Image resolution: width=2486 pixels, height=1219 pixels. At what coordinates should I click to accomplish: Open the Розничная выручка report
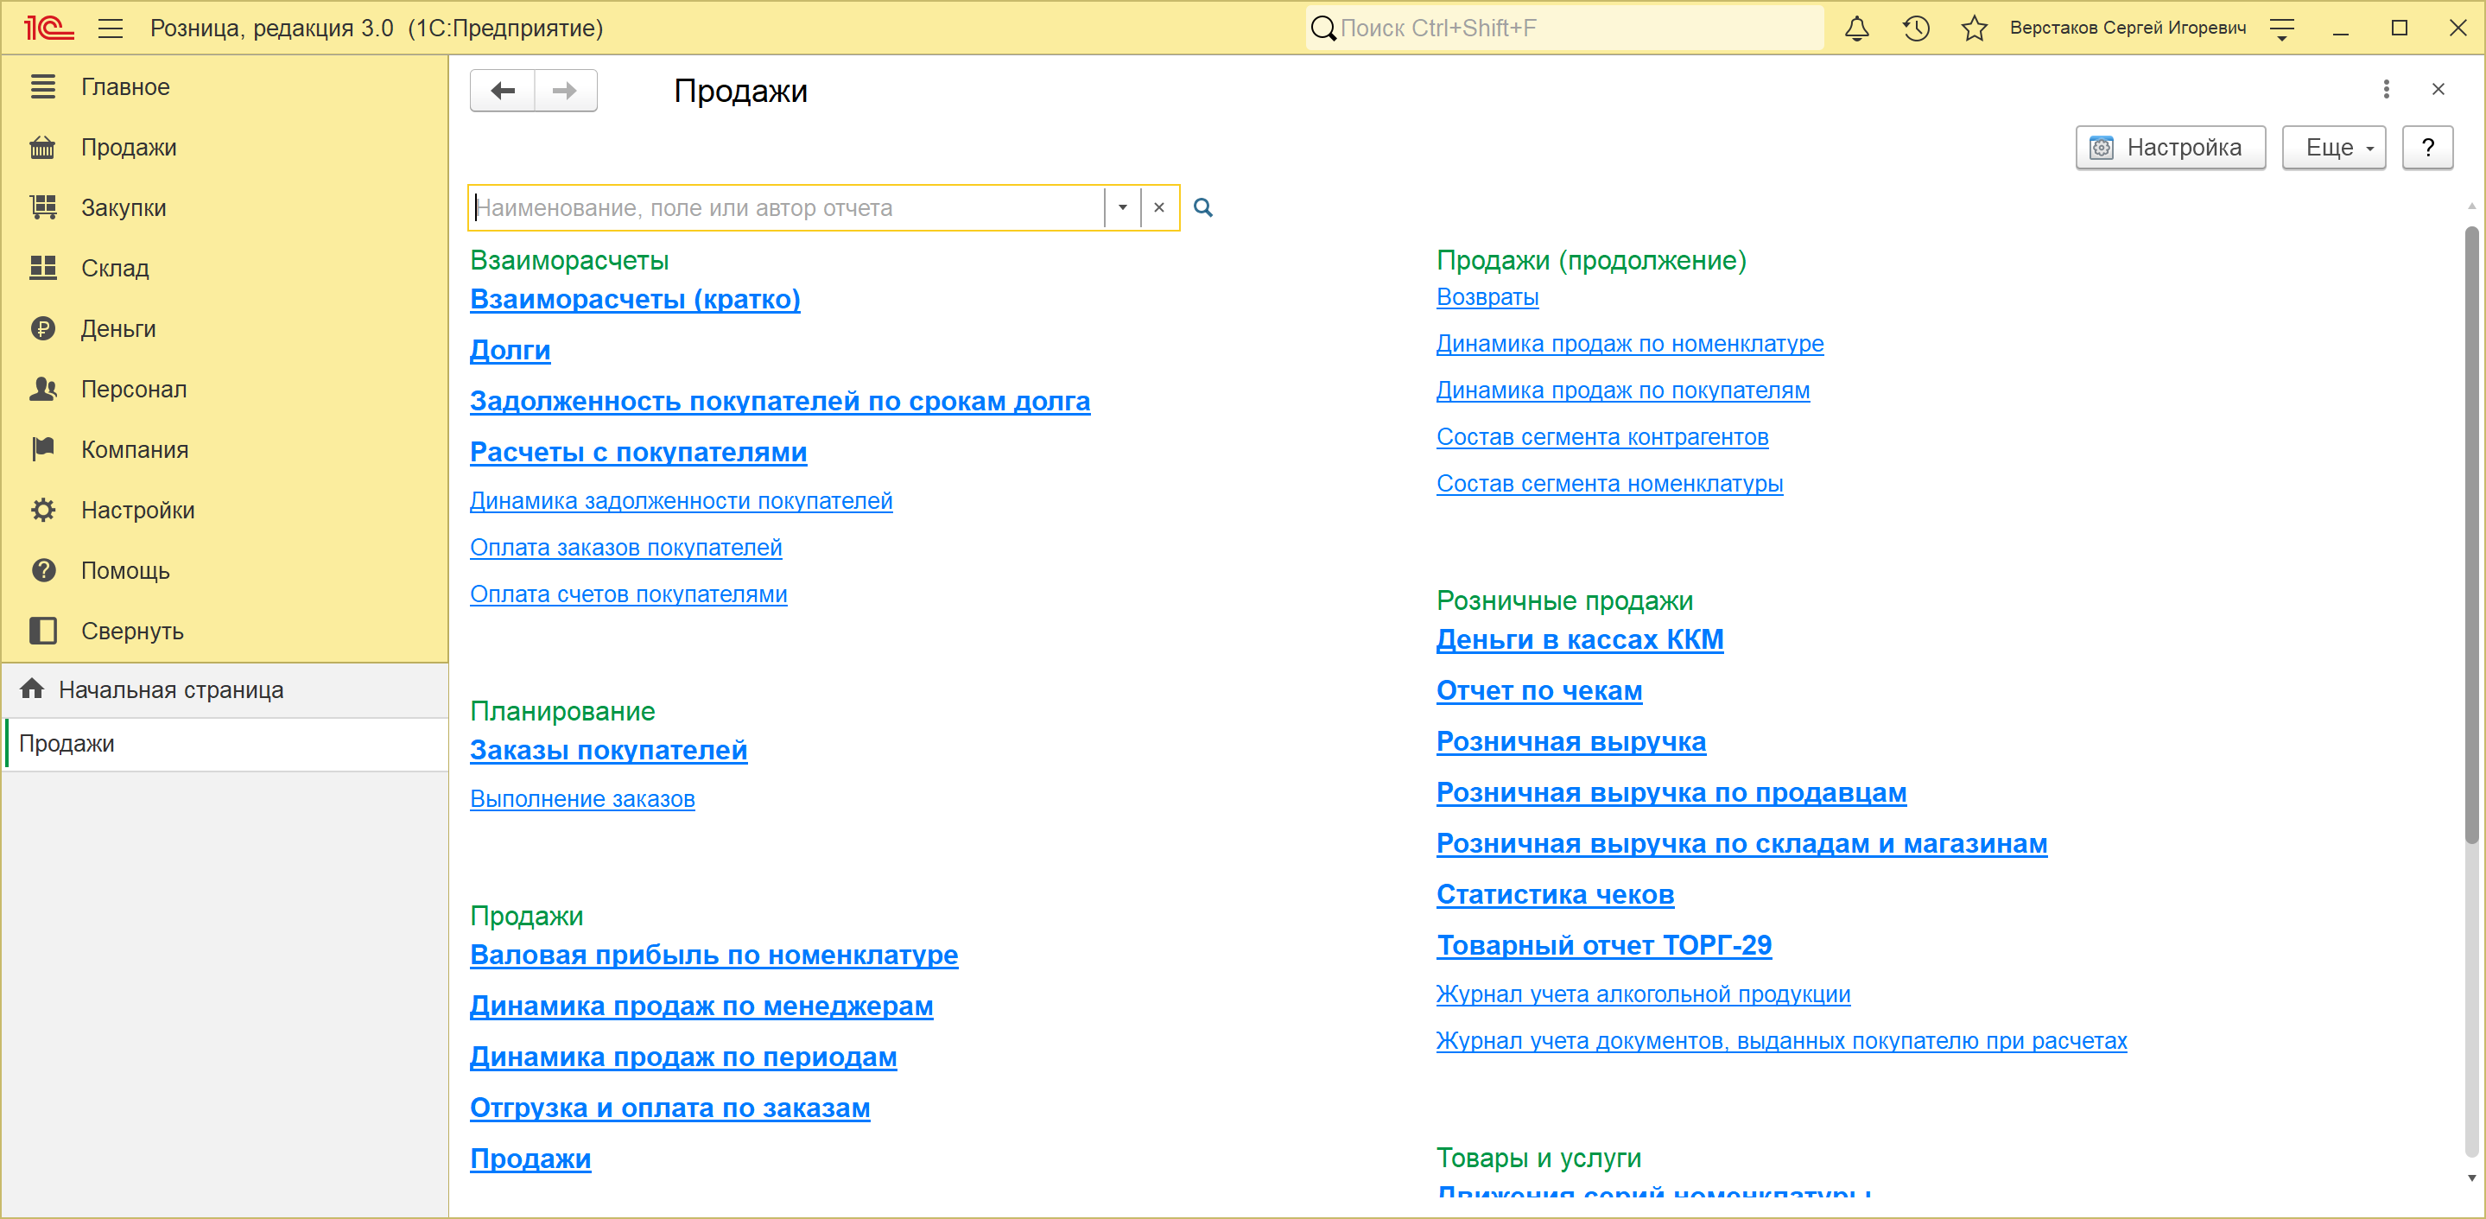1570,742
